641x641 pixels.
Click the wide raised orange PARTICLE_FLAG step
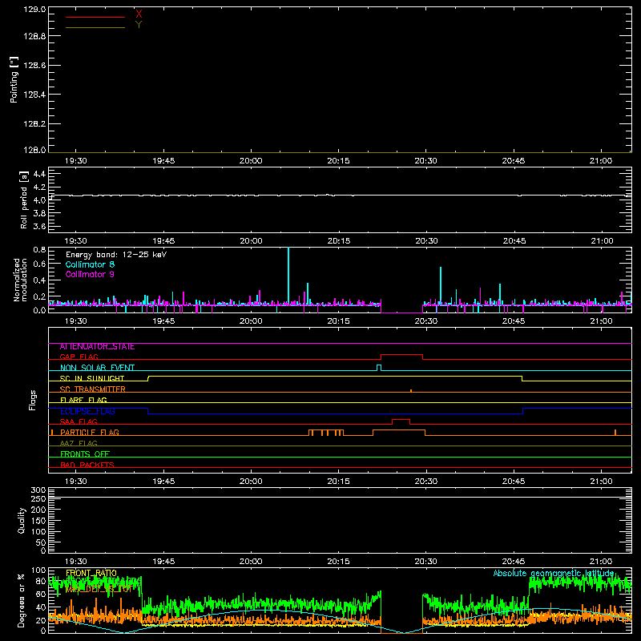point(399,430)
